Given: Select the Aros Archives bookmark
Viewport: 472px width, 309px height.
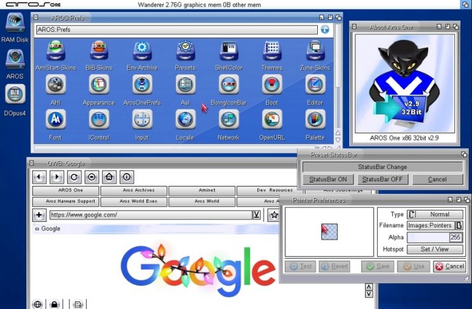Looking at the screenshot, I should [x=134, y=191].
